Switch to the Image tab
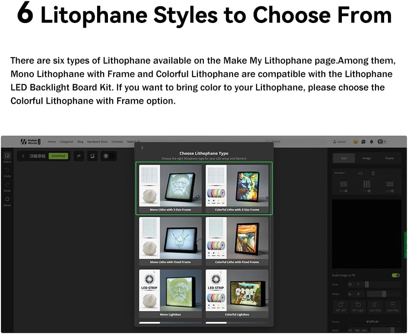Image resolution: width=408 pixels, height=334 pixels. 367,158
